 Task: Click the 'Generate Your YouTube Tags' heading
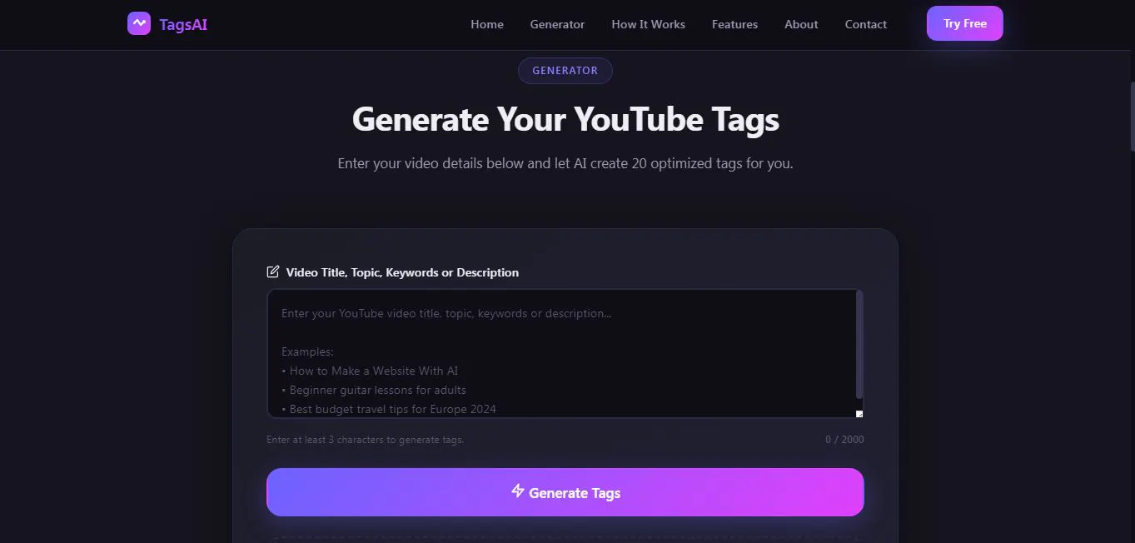565,119
